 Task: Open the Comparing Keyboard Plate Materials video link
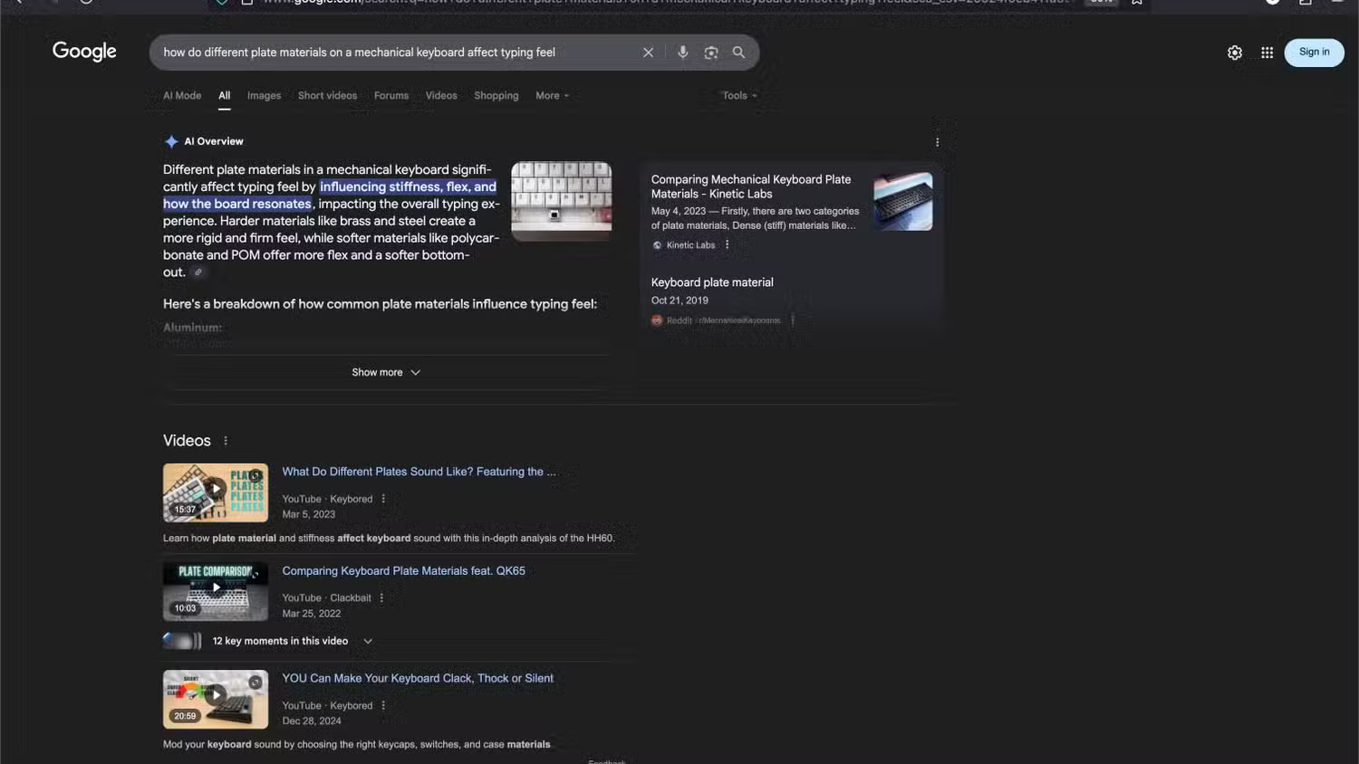[403, 570]
